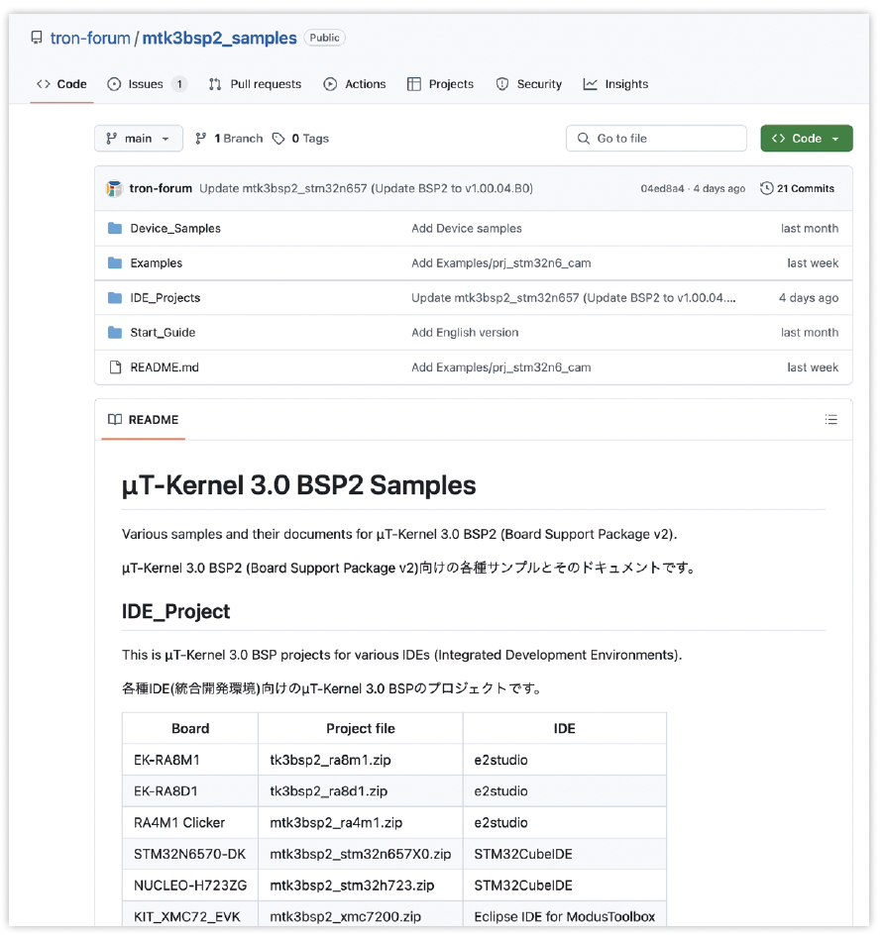Screen dimensions: 884x939
Task: Open the Issues tab
Action: (147, 84)
